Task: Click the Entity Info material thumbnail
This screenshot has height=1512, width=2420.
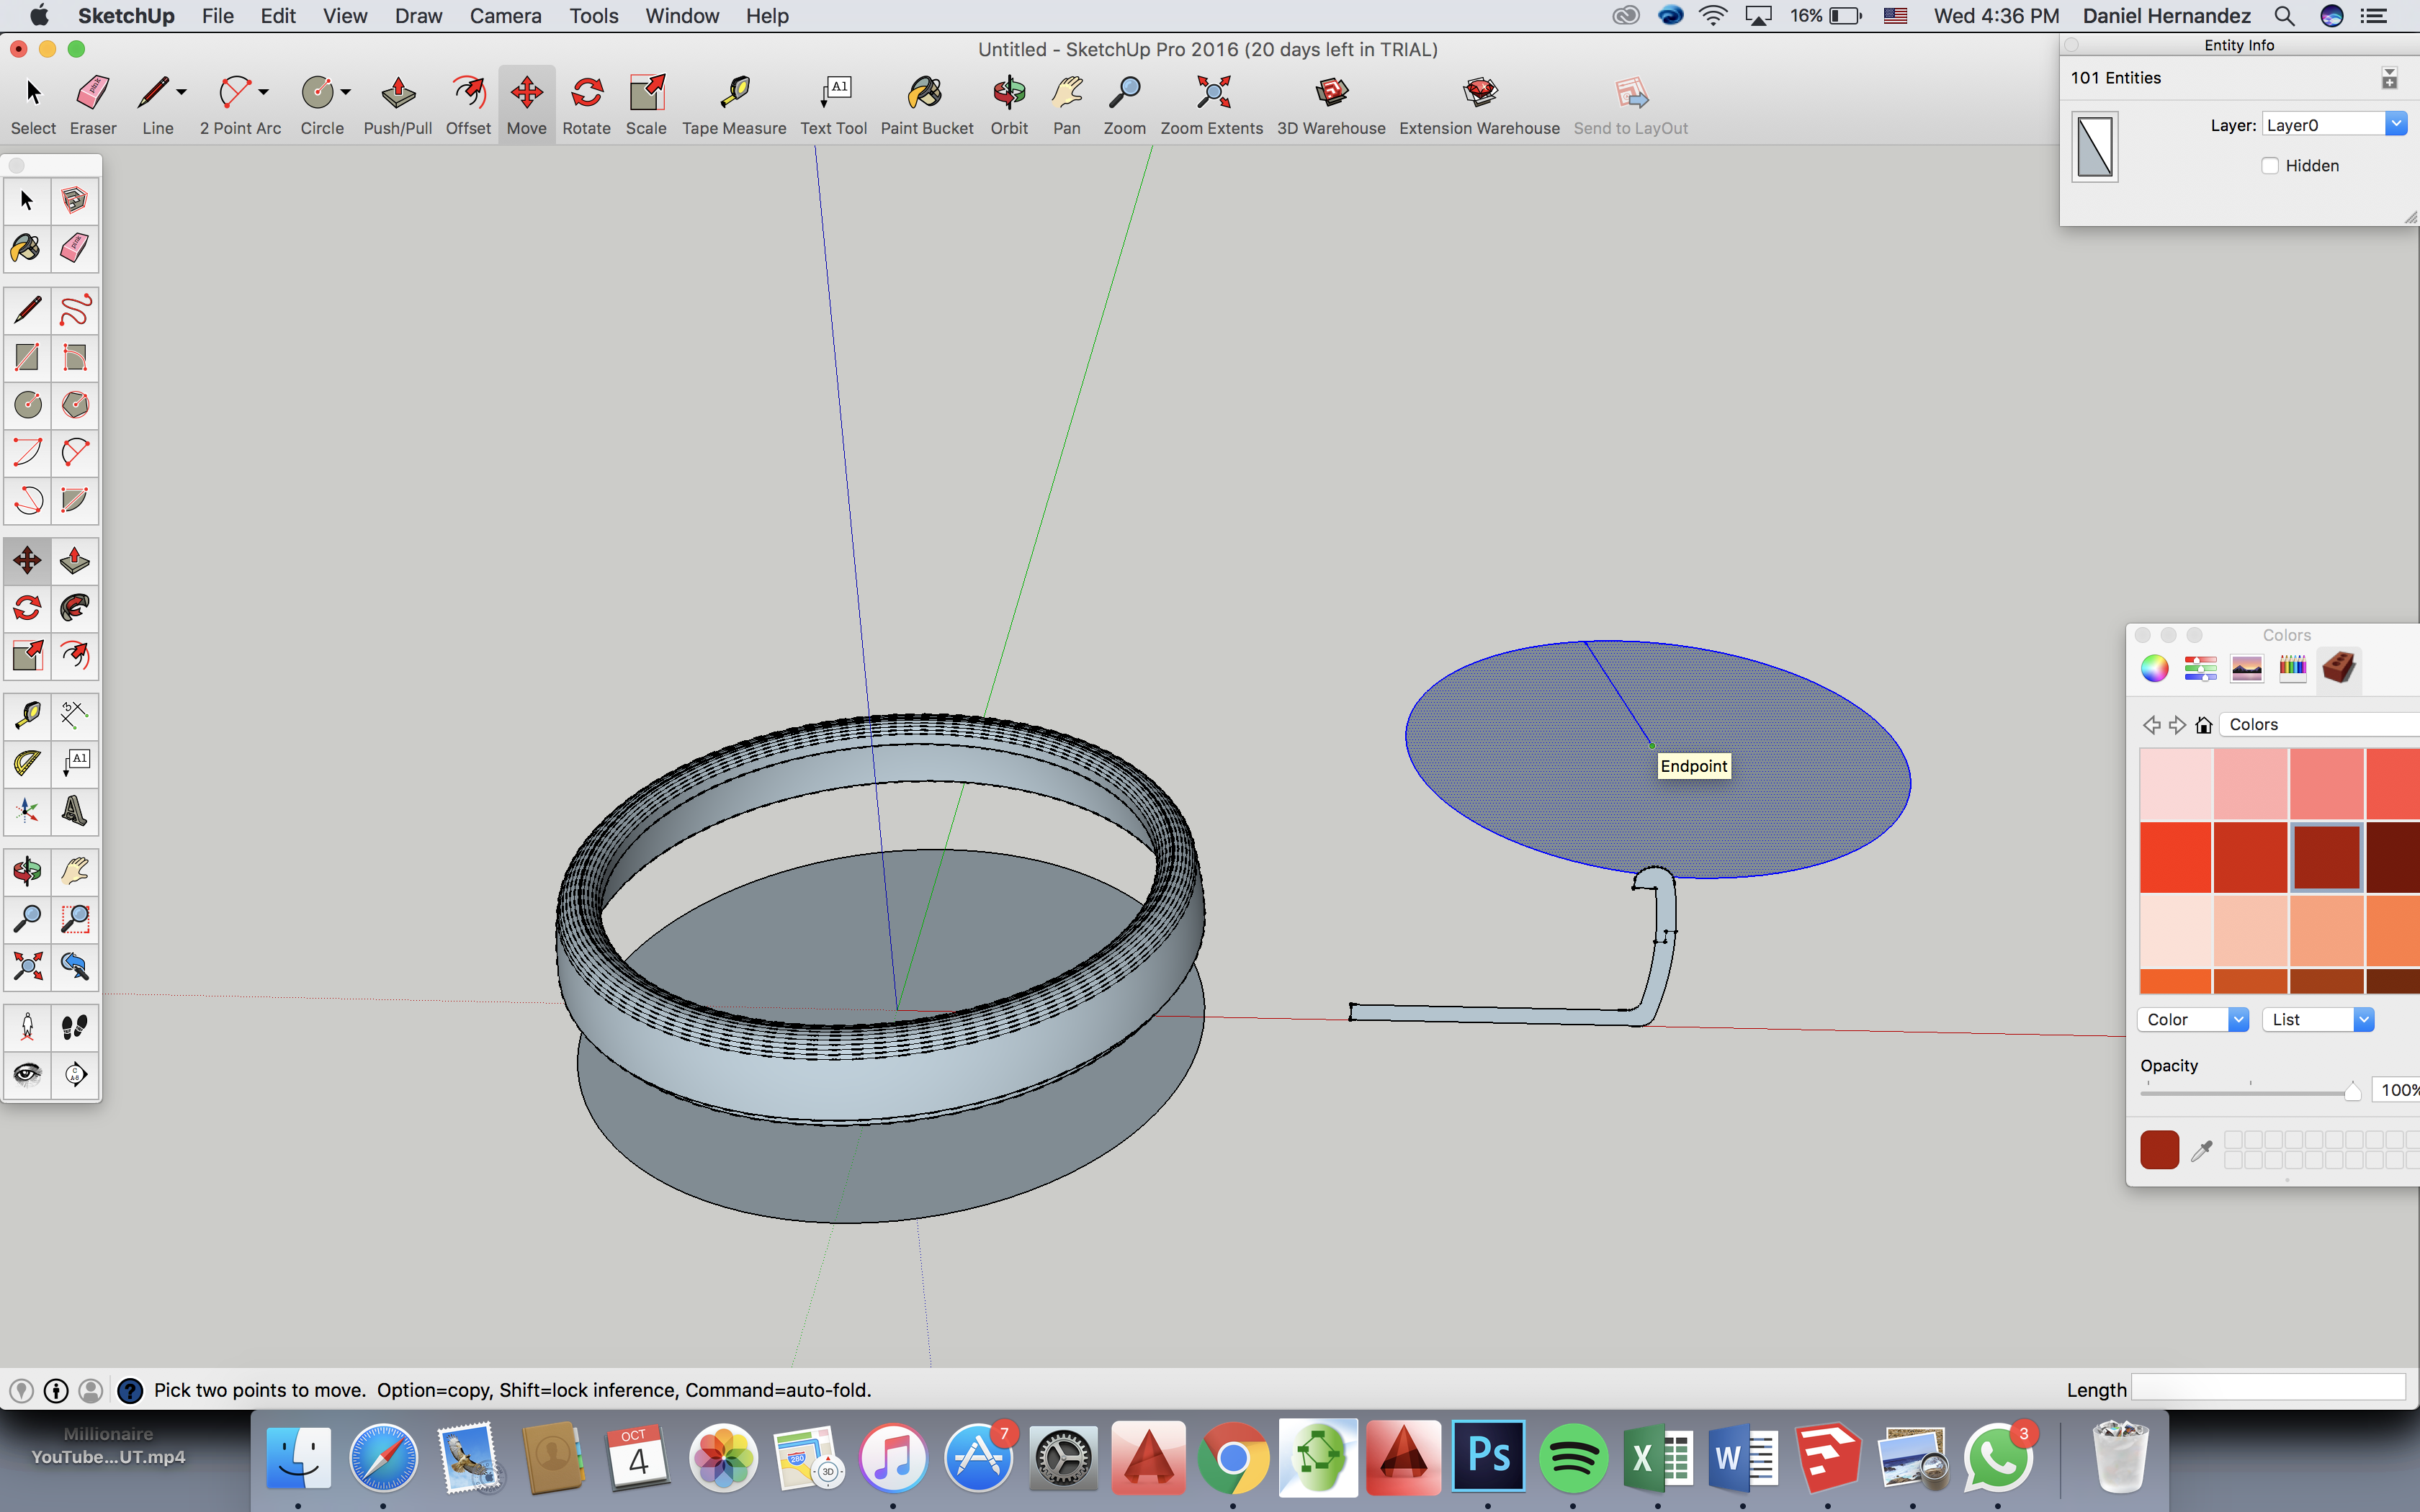Action: coord(2095,147)
